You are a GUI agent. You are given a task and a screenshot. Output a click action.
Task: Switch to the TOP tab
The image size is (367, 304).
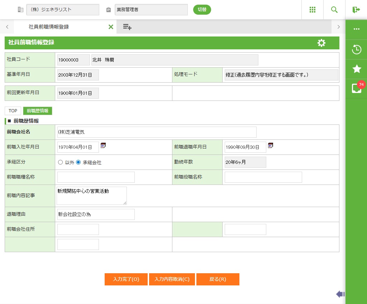point(13,111)
